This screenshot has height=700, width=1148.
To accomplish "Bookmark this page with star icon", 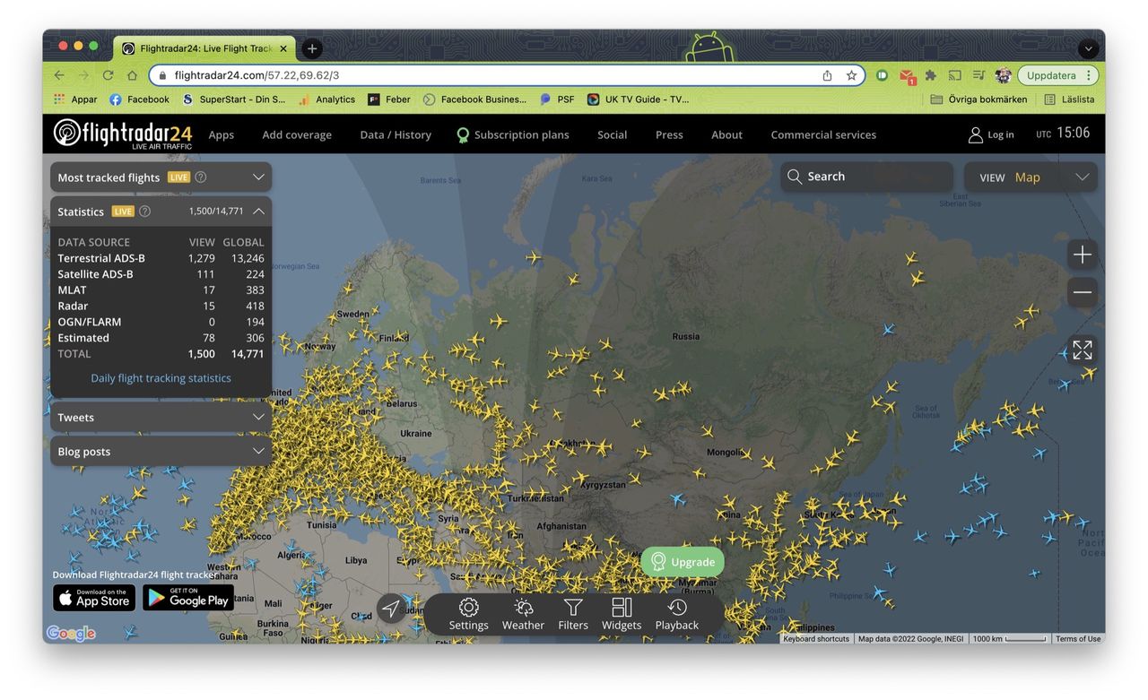I will 851,75.
